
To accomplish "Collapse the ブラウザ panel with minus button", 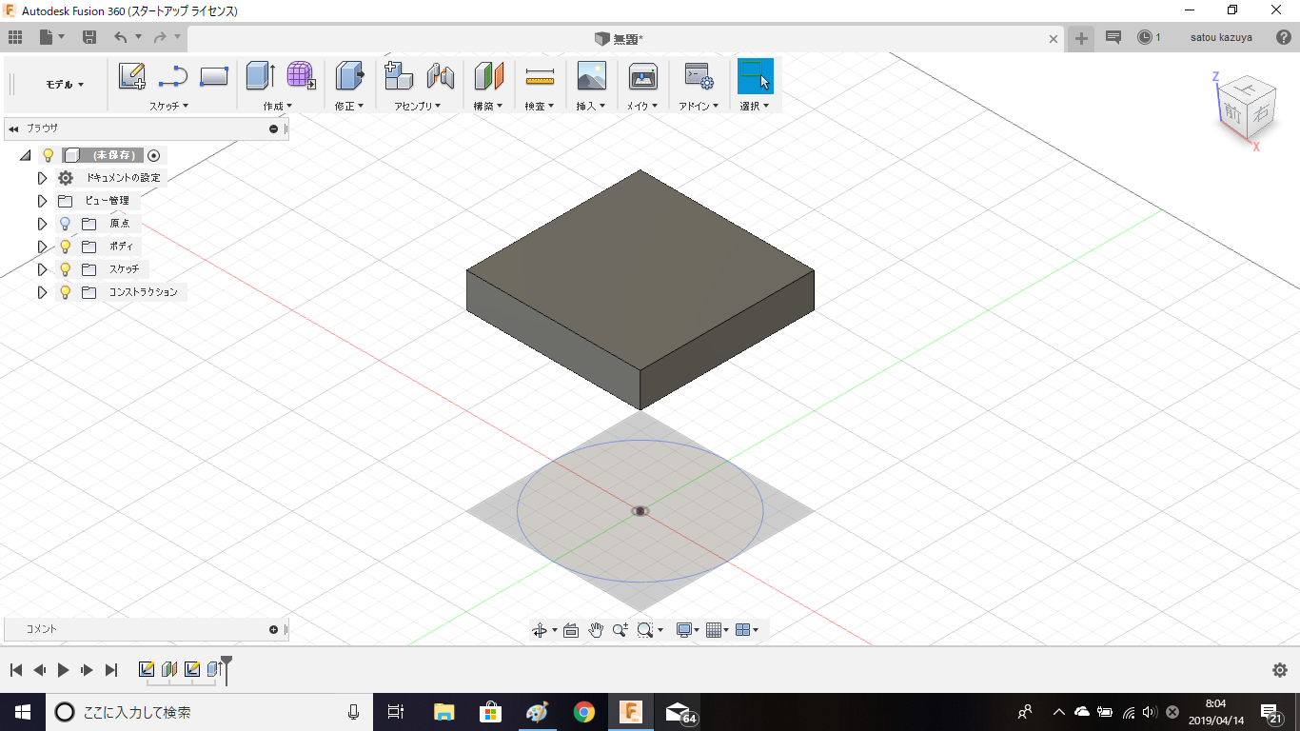I will [x=274, y=128].
